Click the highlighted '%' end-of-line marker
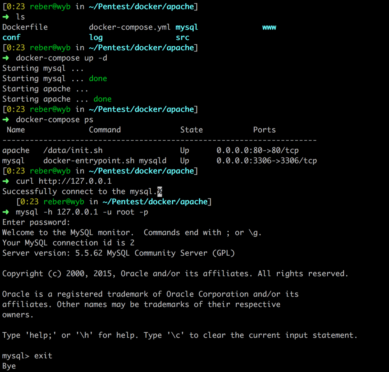The image size is (389, 372). point(159,191)
